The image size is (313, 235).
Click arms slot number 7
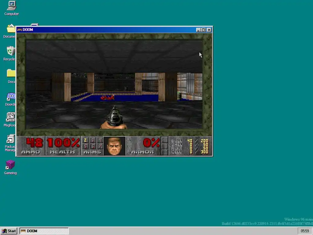[100, 146]
